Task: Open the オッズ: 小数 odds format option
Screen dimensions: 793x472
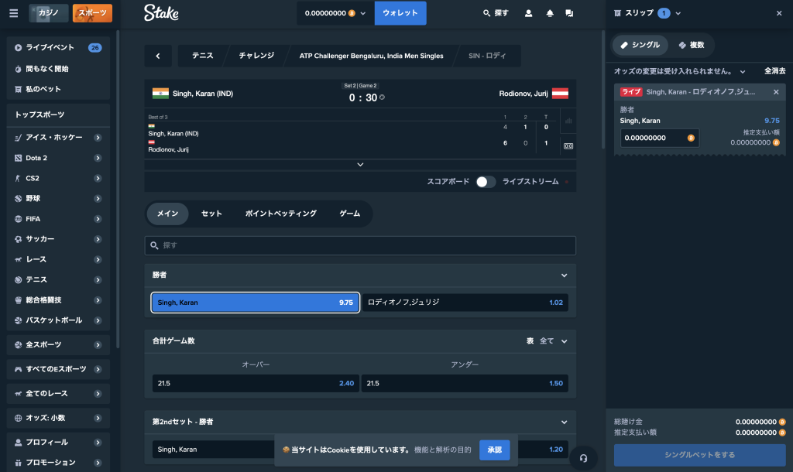Action: pos(58,418)
